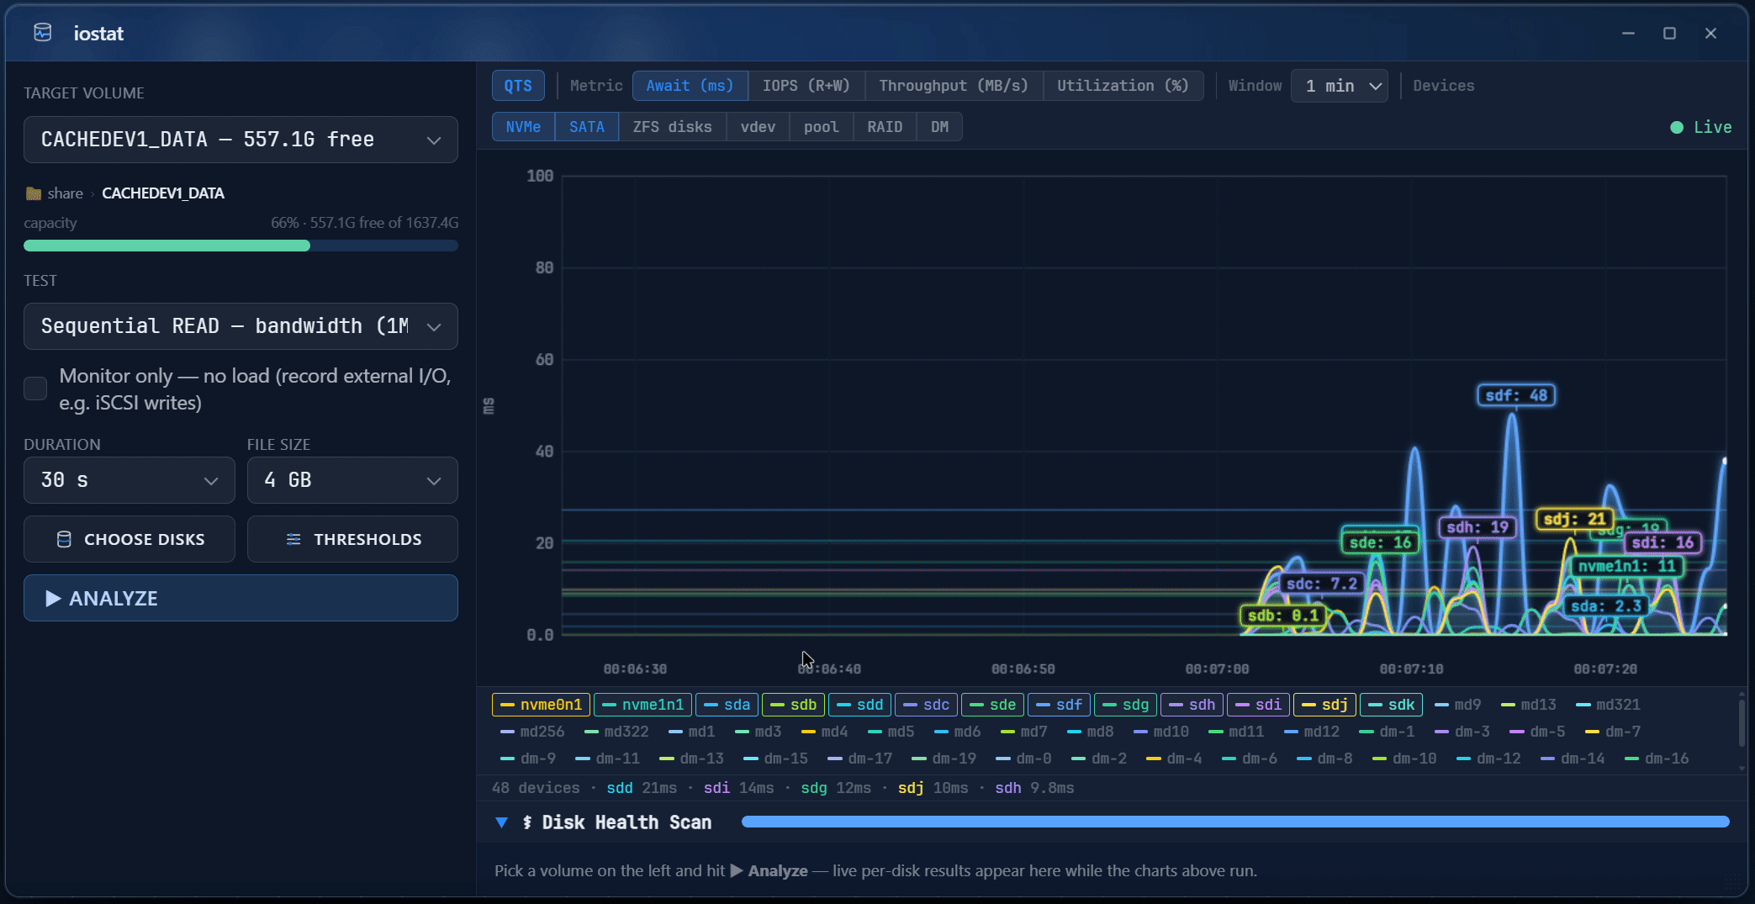Start the test with Analyze button
The height and width of the screenshot is (904, 1755).
241,598
